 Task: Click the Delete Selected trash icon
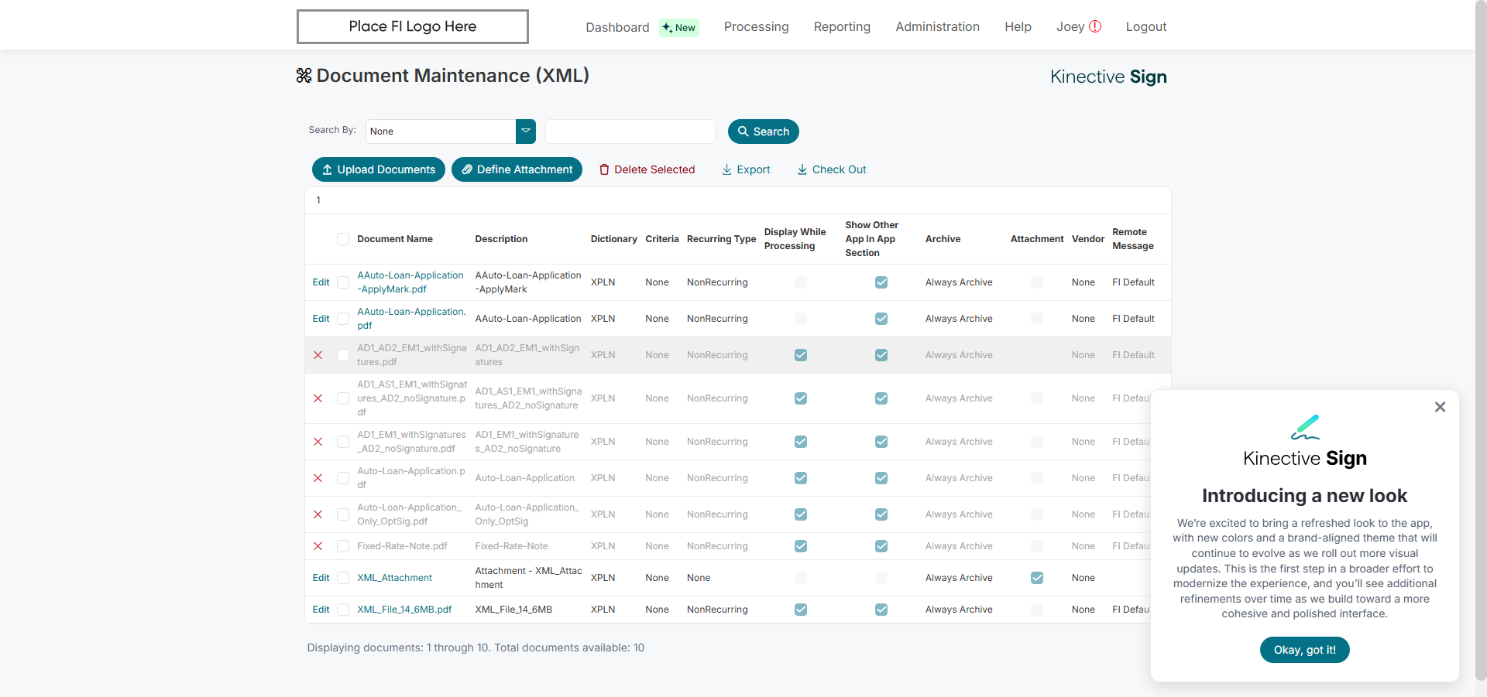click(x=604, y=169)
